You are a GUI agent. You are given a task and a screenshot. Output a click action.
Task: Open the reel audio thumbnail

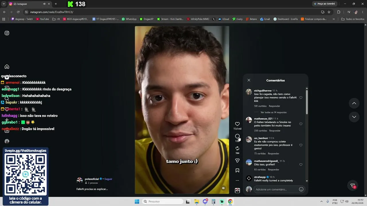click(237, 191)
